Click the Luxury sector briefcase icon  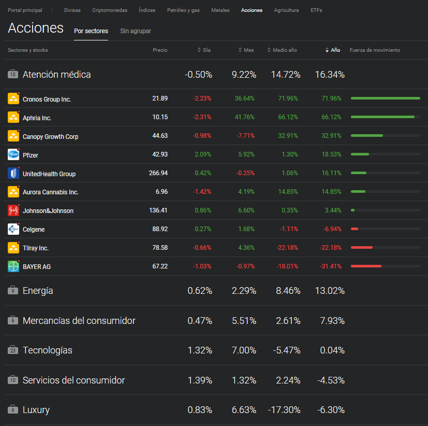[13, 409]
